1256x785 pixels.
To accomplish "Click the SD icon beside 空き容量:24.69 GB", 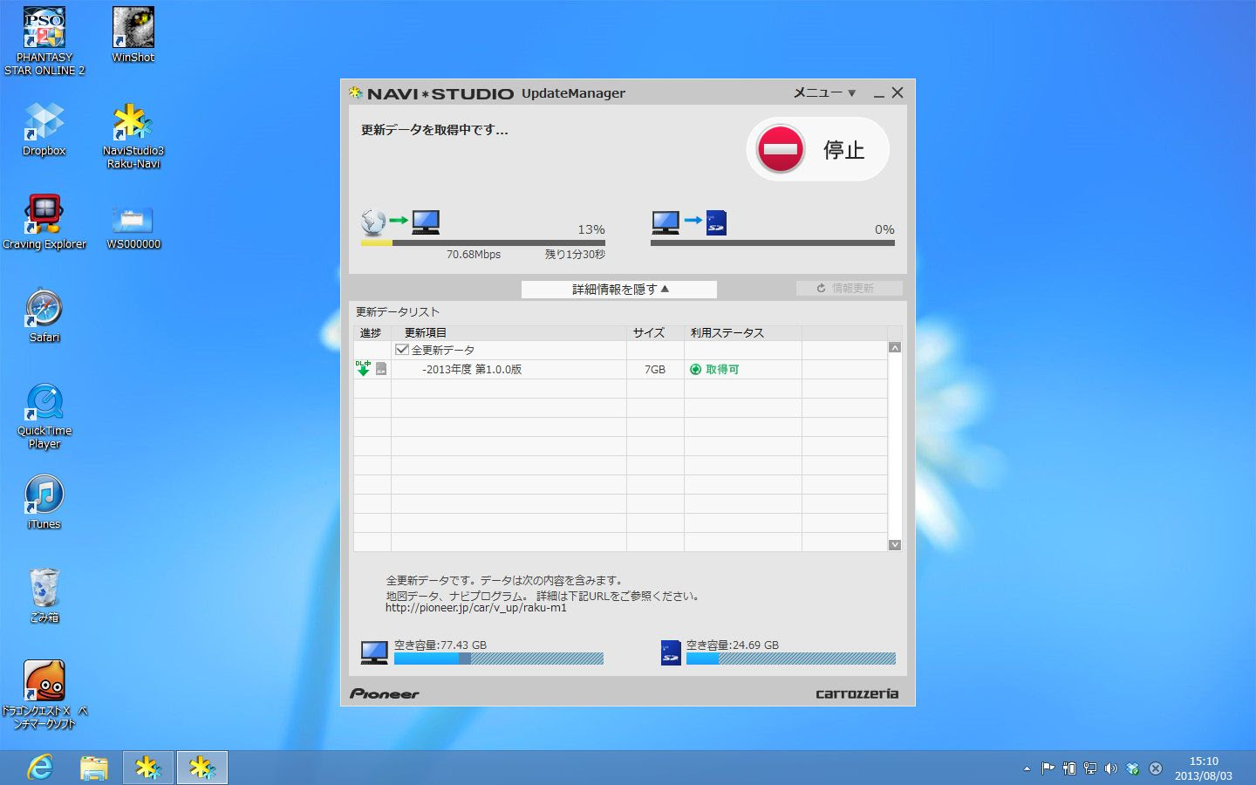I will pyautogui.click(x=671, y=652).
